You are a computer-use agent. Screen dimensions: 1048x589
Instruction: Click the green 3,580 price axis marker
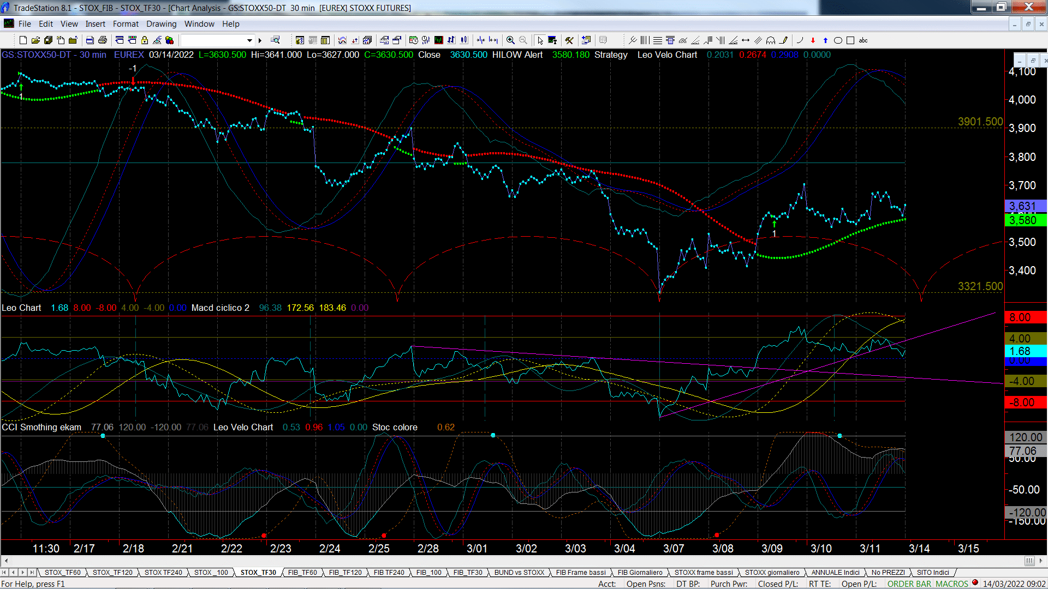coord(1025,220)
